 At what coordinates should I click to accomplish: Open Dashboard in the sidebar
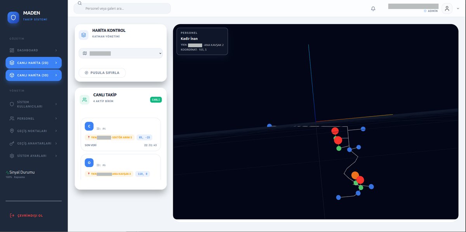(33, 50)
